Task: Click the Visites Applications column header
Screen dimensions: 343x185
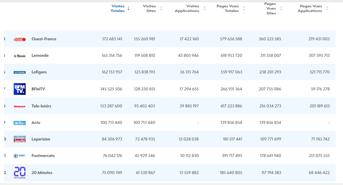Action: pyautogui.click(x=187, y=8)
